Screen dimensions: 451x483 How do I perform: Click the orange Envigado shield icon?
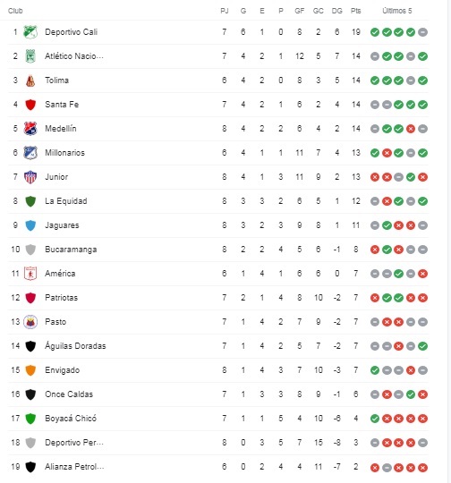click(30, 370)
